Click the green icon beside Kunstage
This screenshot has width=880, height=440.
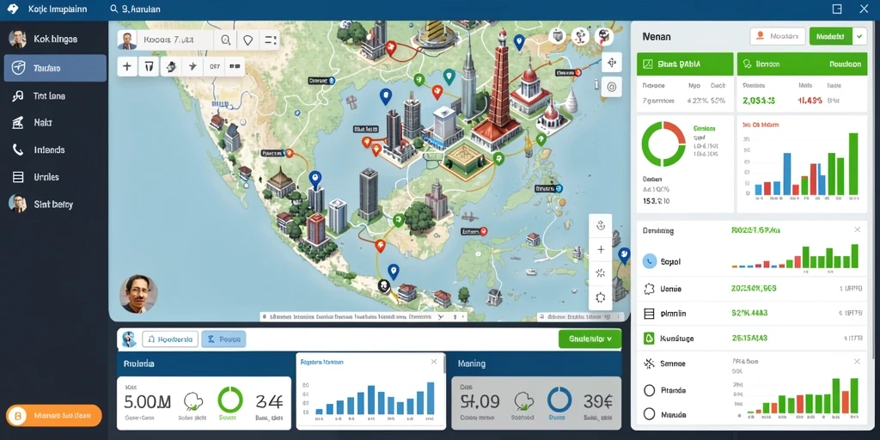click(650, 338)
